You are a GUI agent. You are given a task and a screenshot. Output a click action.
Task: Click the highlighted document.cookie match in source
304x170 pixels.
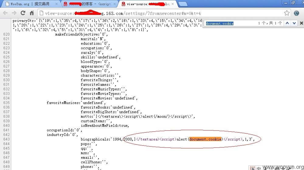[x=205, y=139]
